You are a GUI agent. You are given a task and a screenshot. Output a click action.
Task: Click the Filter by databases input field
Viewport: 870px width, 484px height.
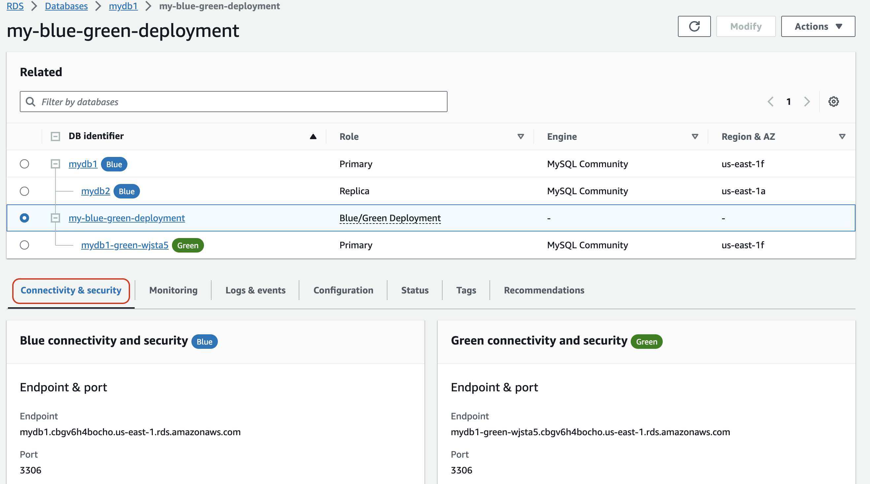[235, 101]
